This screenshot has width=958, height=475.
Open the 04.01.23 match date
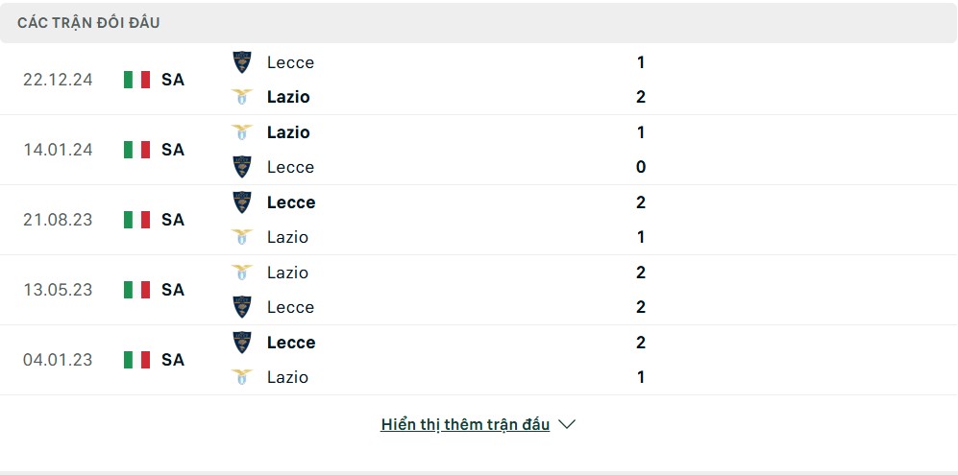pos(58,360)
